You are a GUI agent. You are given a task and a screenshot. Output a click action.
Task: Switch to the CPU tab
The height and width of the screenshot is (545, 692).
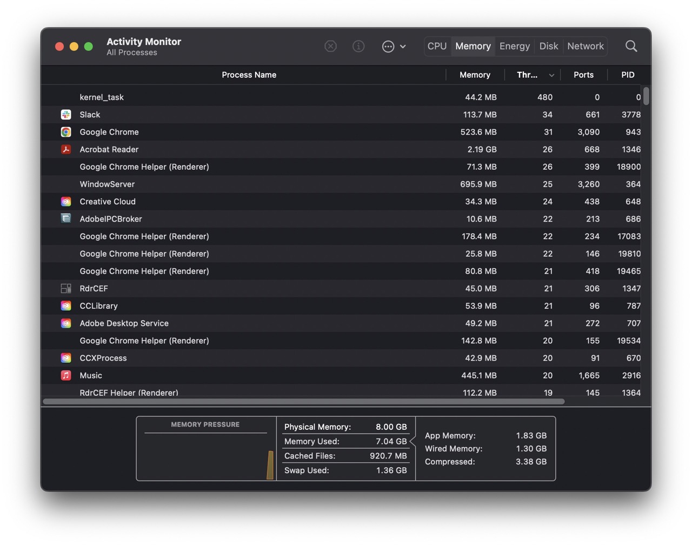pyautogui.click(x=437, y=46)
